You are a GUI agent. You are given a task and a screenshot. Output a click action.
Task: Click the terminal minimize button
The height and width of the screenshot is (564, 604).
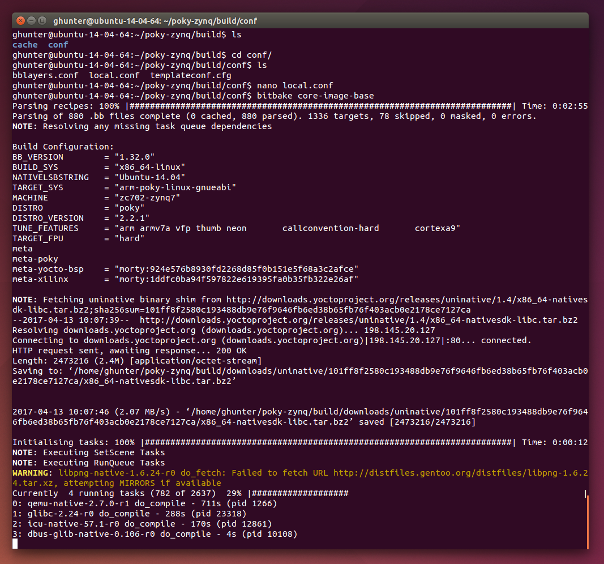[32, 20]
